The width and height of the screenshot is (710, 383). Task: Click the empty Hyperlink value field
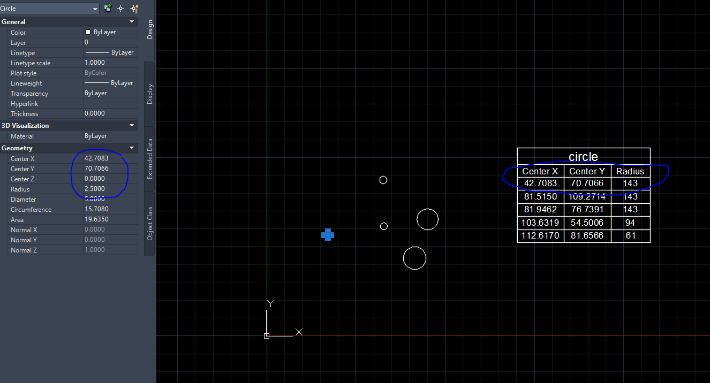pos(110,103)
